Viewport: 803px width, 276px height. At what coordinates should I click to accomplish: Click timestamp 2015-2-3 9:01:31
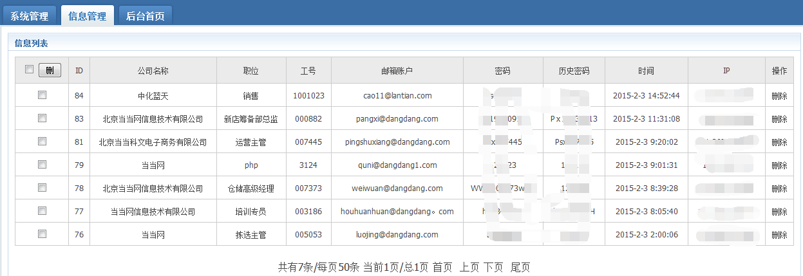(647, 165)
